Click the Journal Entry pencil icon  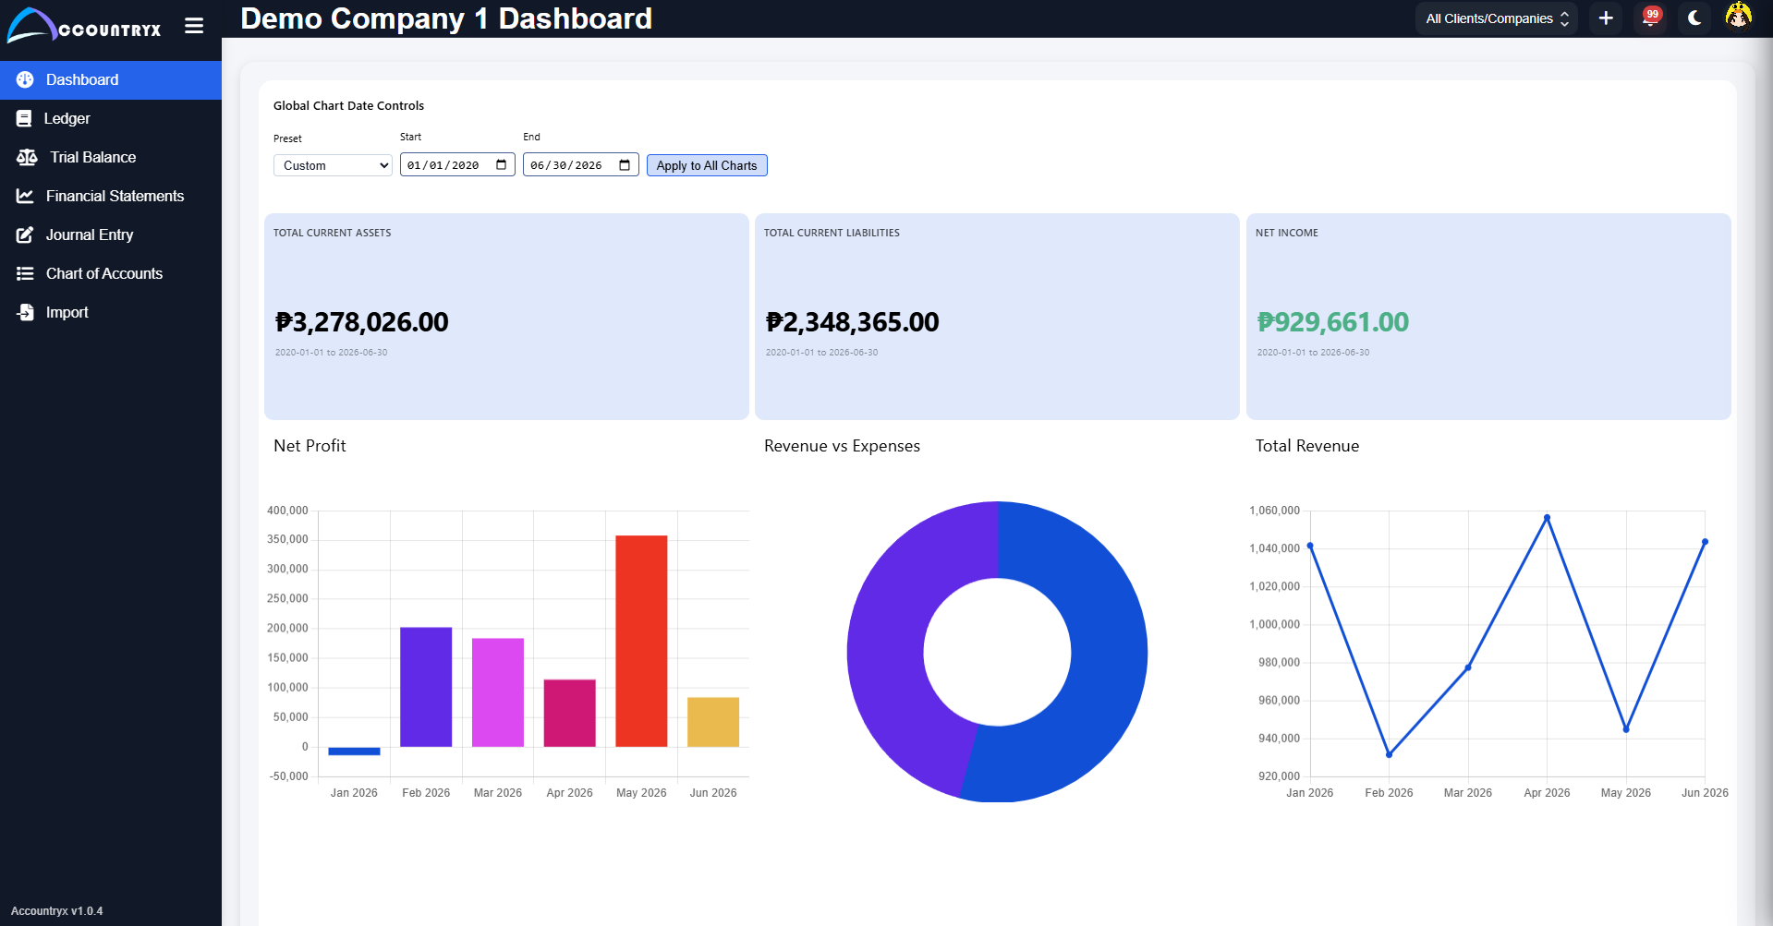(x=25, y=235)
